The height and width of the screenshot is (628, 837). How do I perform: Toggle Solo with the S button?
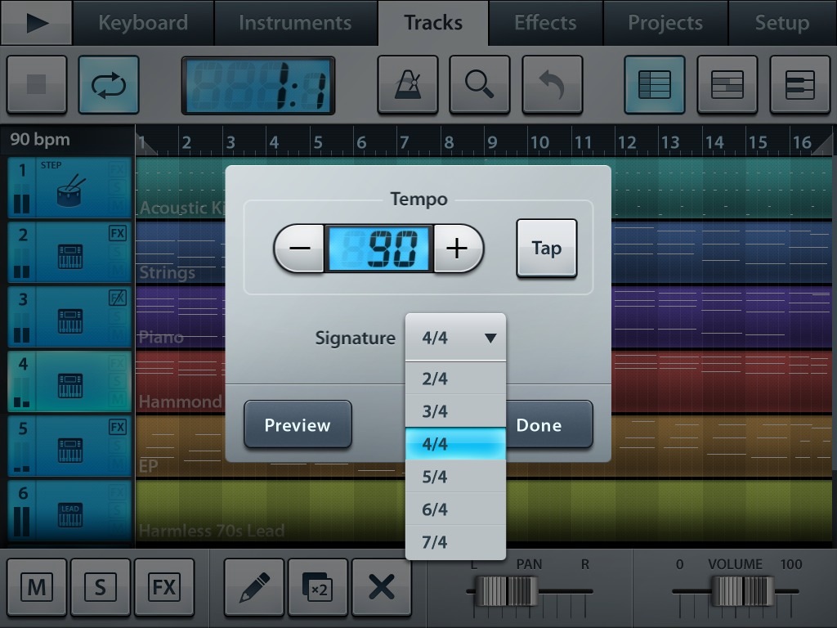point(101,587)
